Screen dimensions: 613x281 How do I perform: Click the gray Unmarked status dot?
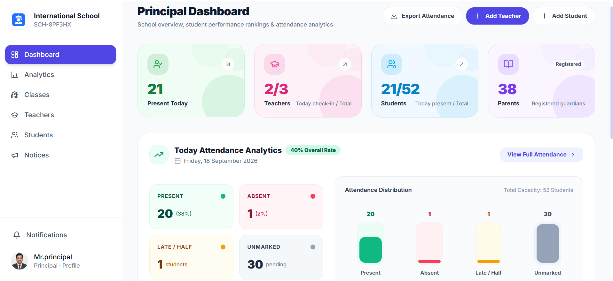point(313,247)
